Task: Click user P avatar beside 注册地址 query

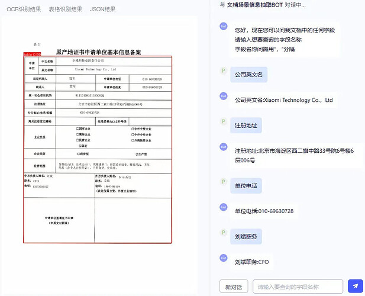Action: click(x=224, y=123)
